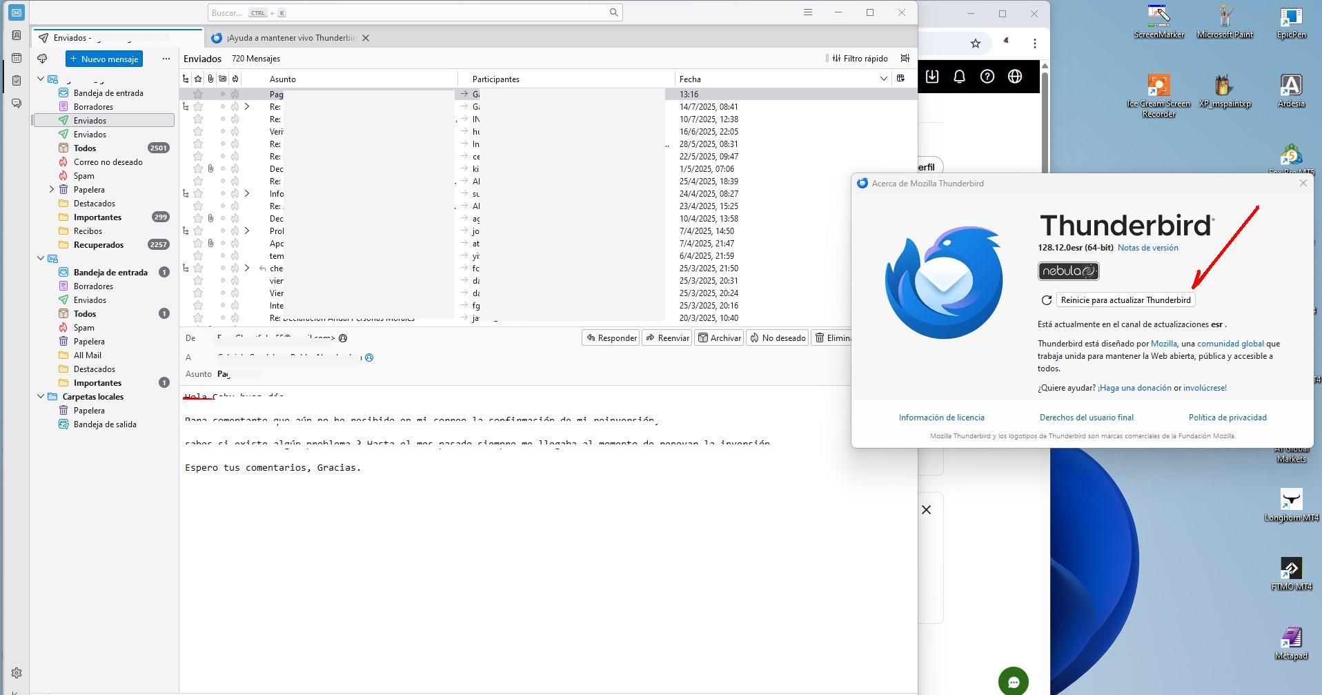The width and height of the screenshot is (1322, 695).
Task: Select Bandeja de salida under Carpetas locales
Action: pyautogui.click(x=104, y=424)
